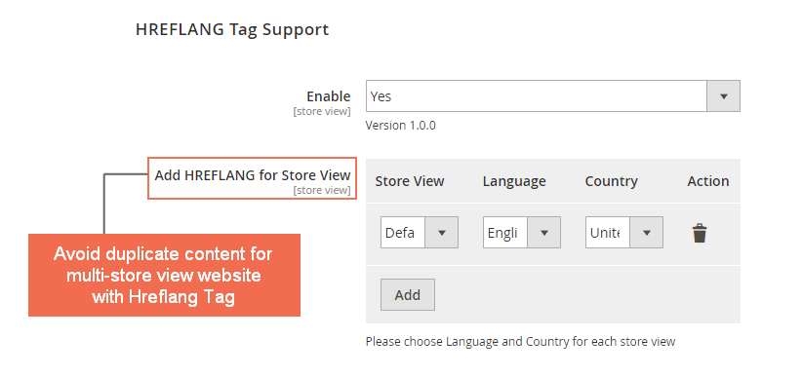Click the English language select box
This screenshot has height=376, width=802.
coord(522,233)
